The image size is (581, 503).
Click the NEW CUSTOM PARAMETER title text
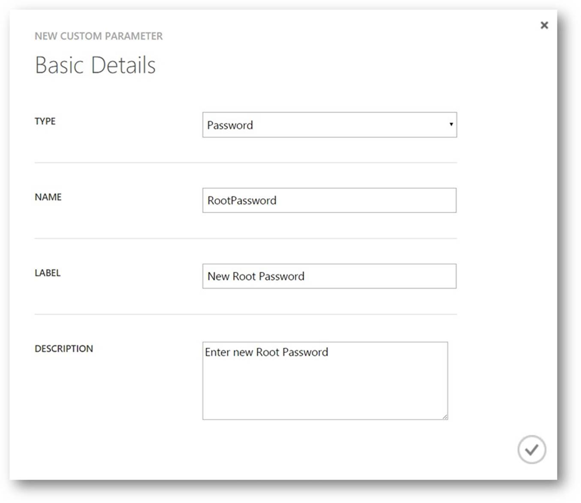(99, 36)
